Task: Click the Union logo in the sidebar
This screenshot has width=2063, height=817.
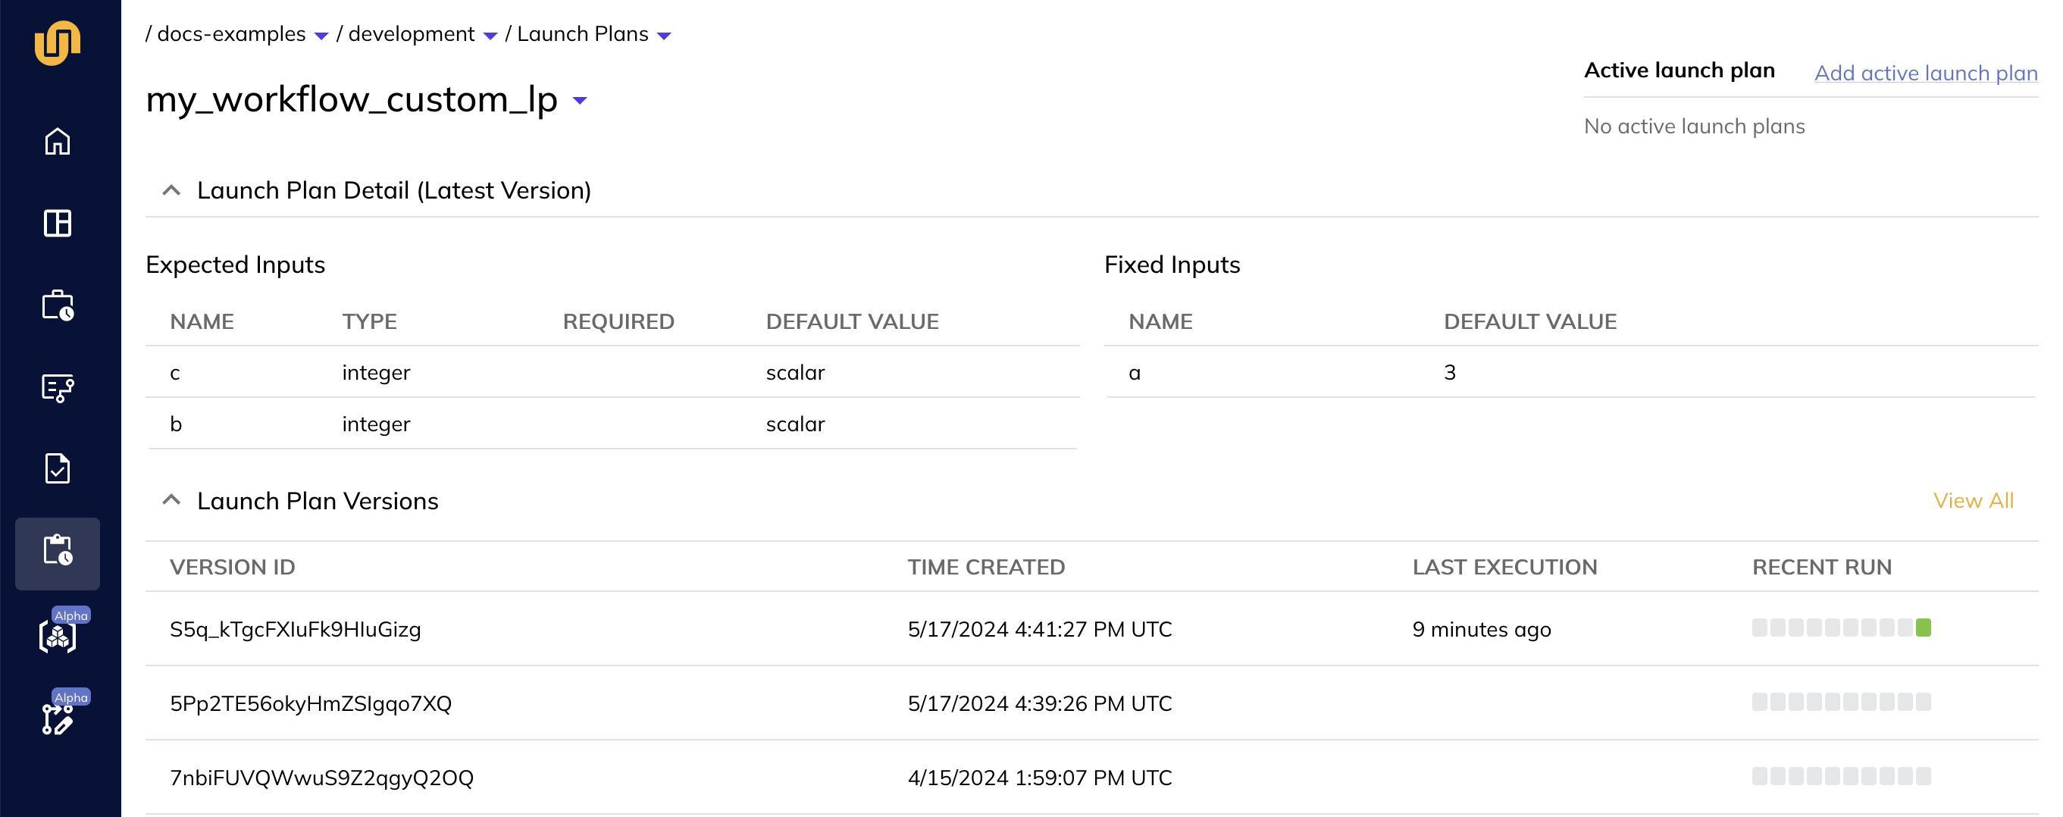Action: coord(58,42)
